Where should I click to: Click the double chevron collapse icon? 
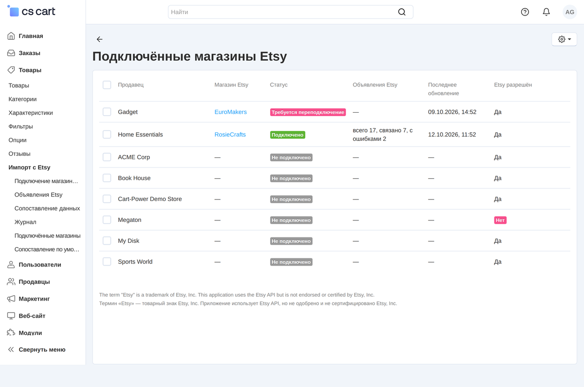pyautogui.click(x=11, y=350)
